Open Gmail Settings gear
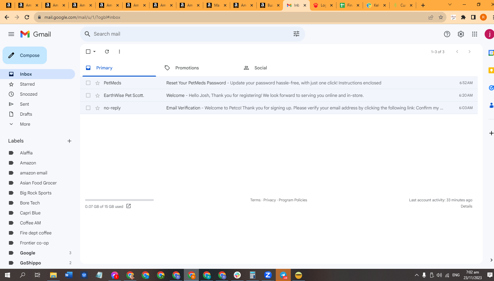The width and height of the screenshot is (494, 281). 461,34
